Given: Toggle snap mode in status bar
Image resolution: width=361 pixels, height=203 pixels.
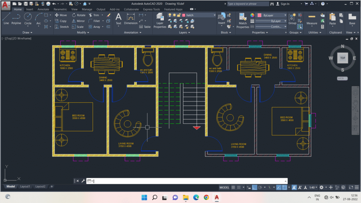Looking at the screenshot, I should pyautogui.click(x=239, y=187).
